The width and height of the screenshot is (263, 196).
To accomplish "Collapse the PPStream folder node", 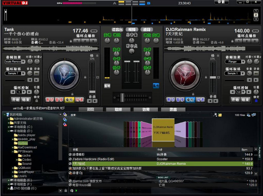I will tap(13, 152).
